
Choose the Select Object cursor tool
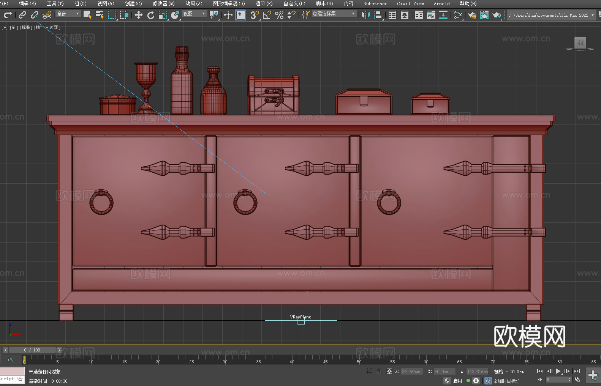coord(87,15)
